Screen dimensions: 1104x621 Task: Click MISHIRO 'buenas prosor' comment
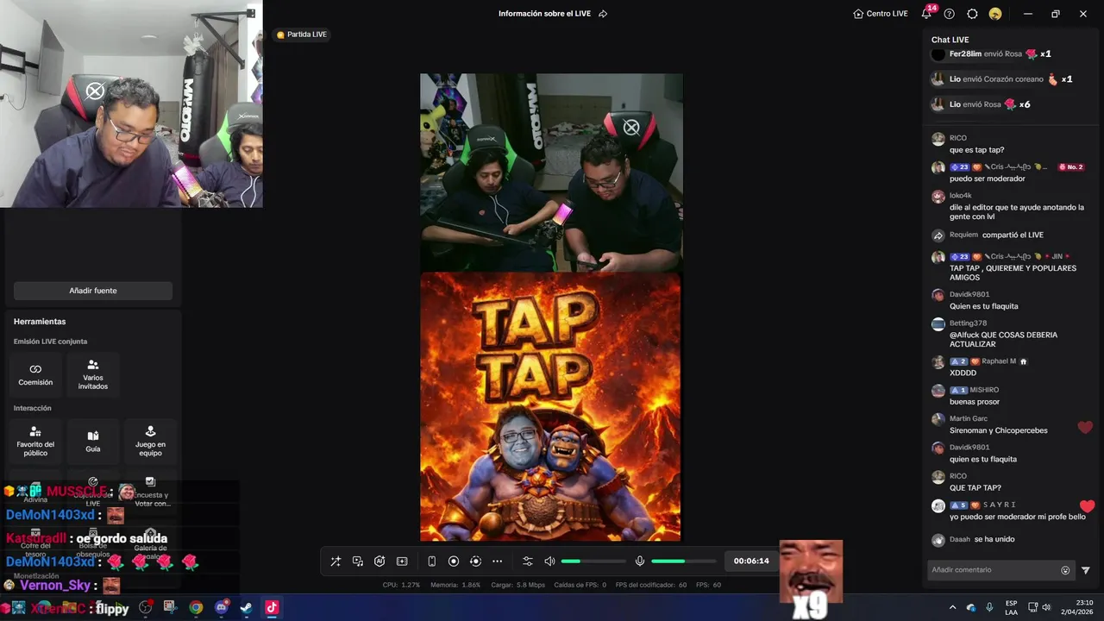(x=975, y=402)
